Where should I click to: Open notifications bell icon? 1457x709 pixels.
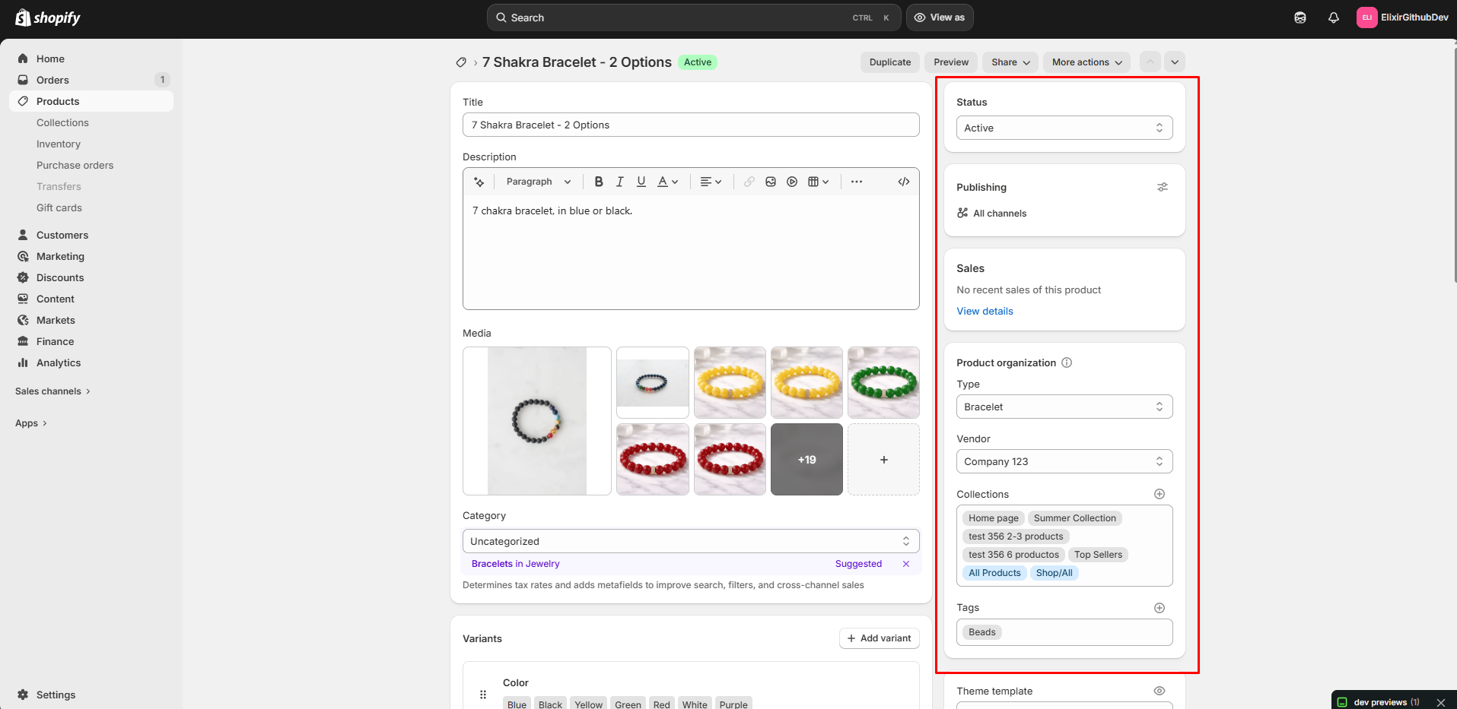[x=1334, y=17]
